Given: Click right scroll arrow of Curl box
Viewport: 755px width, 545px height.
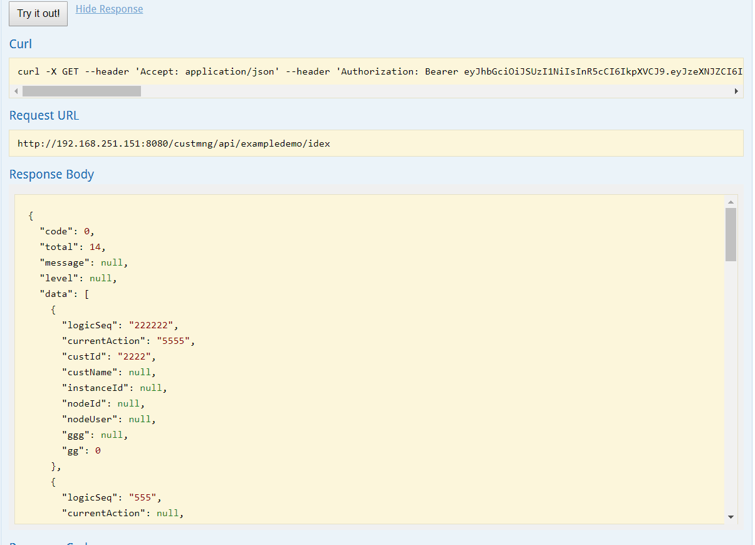Looking at the screenshot, I should [737, 91].
